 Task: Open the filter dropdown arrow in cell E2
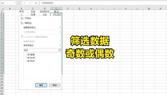click(61, 14)
